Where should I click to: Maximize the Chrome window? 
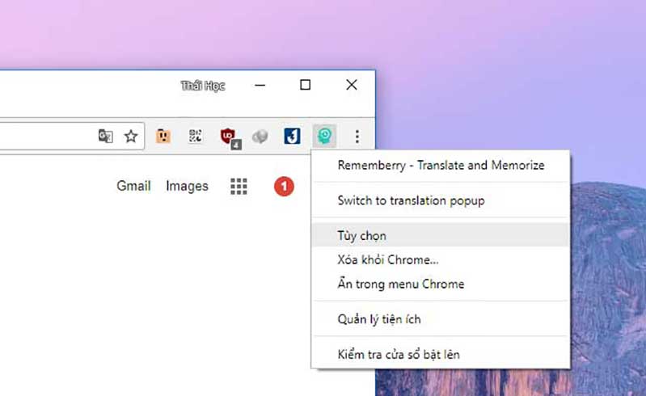(x=305, y=85)
